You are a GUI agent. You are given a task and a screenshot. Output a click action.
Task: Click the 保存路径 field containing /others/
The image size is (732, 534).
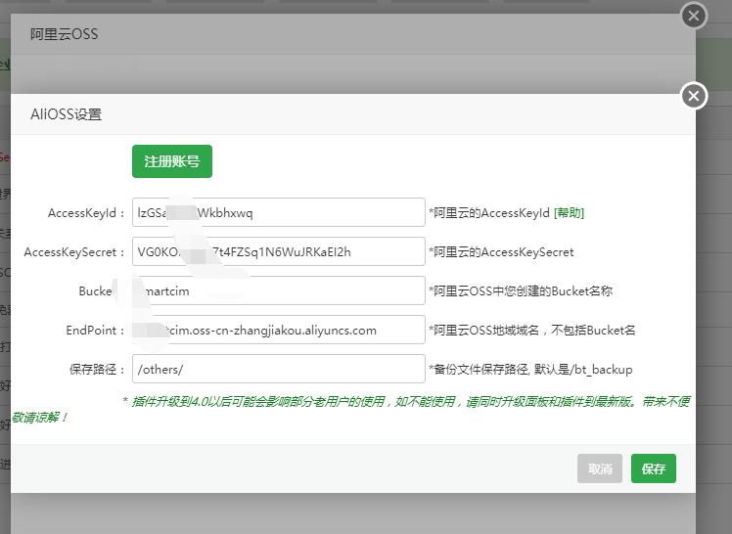pos(278,369)
